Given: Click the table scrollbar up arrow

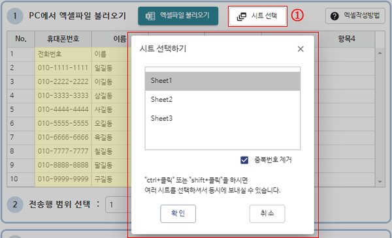Looking at the screenshot, I should coord(380,53).
